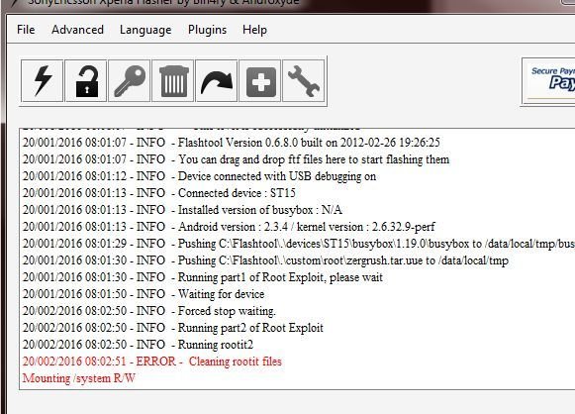Image resolution: width=575 pixels, height=414 pixels.
Task: Open the Language menu
Action: pyautogui.click(x=145, y=30)
